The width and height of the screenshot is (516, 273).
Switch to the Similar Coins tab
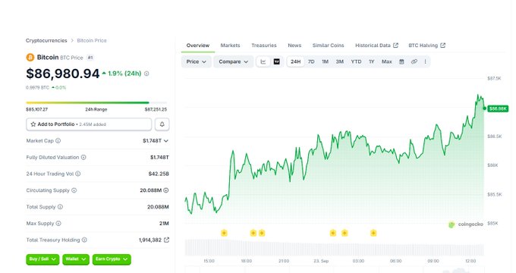[328, 45]
